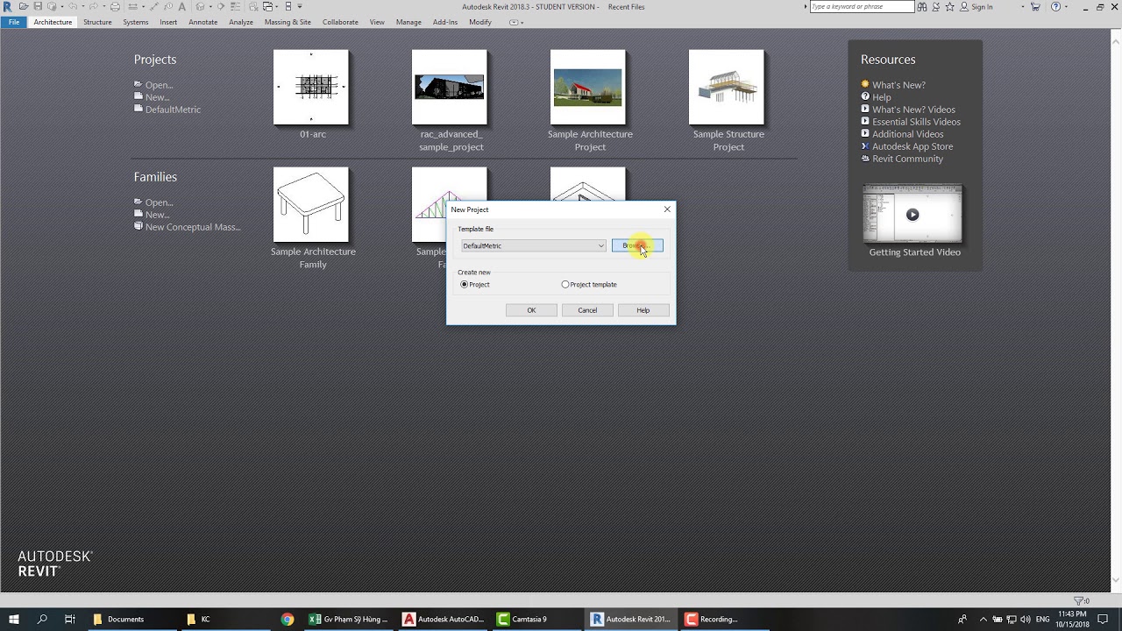Click the Help question mark icon
Screen dimensions: 1122x631
tap(1055, 7)
